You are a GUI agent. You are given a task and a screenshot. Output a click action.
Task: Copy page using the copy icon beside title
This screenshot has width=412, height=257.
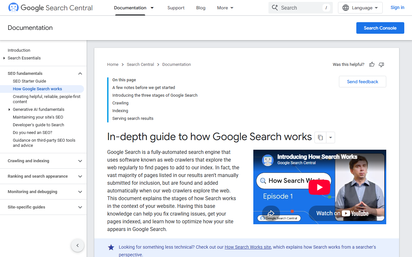[320, 137]
